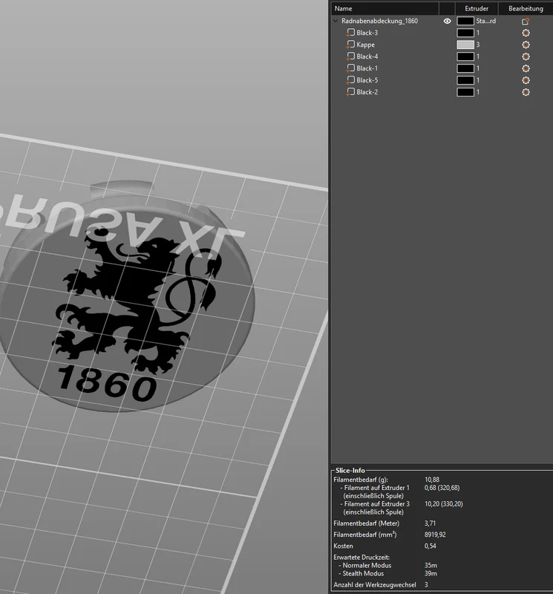The width and height of the screenshot is (553, 594).
Task: Select the Black-1 part
Action: tap(367, 68)
